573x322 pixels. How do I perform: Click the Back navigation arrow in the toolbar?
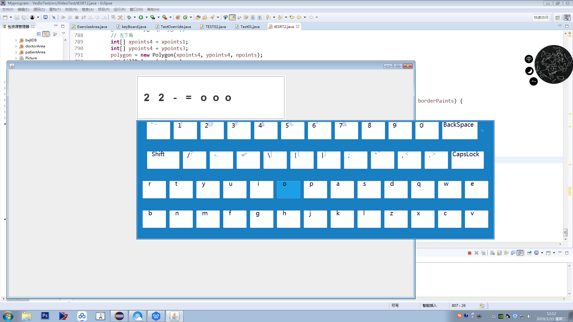tap(299, 17)
